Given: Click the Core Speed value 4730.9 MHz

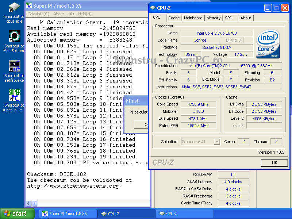Looking at the screenshot, I should [198, 104].
